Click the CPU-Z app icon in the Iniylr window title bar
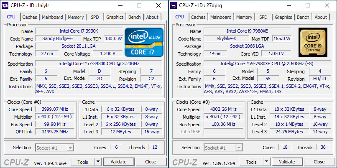337x168 pixels. point(5,5)
